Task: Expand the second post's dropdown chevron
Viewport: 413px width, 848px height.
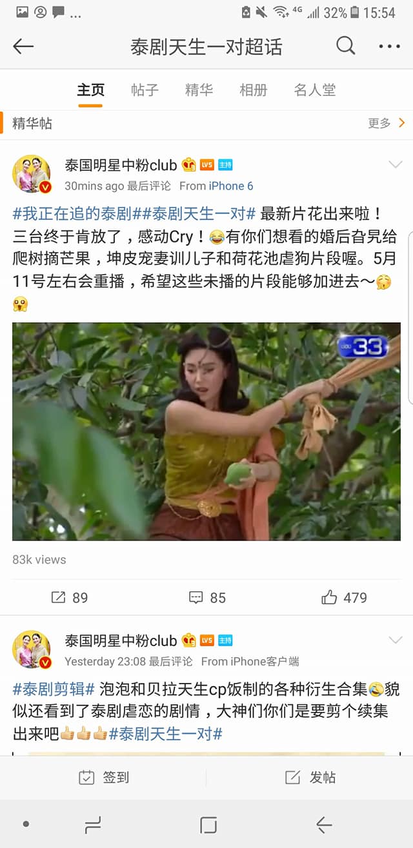Action: (395, 640)
